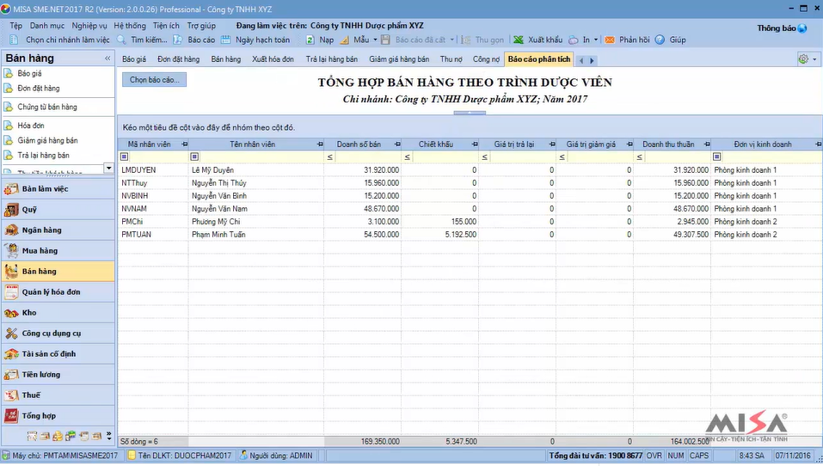The image size is (823, 466).
Task: Open the Tổng hợp module
Action: click(x=58, y=415)
